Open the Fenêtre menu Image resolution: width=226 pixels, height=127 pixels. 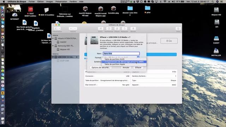[x=73, y=1]
